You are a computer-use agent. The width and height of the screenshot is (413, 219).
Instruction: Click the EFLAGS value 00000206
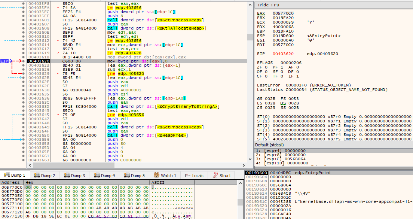[x=291, y=63]
